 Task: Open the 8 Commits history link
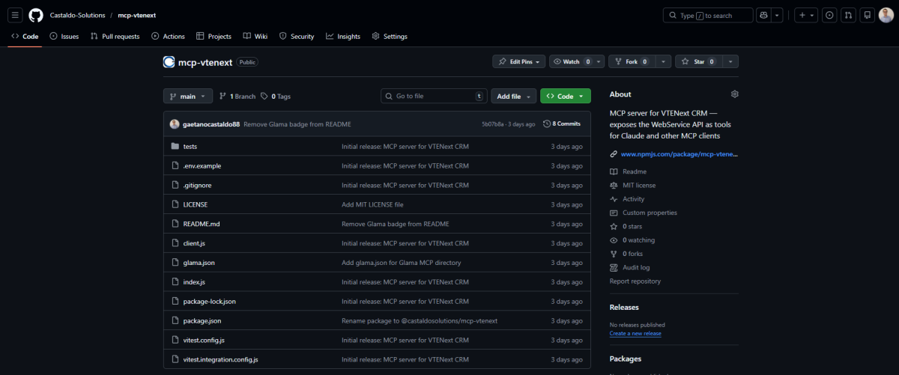pyautogui.click(x=562, y=124)
